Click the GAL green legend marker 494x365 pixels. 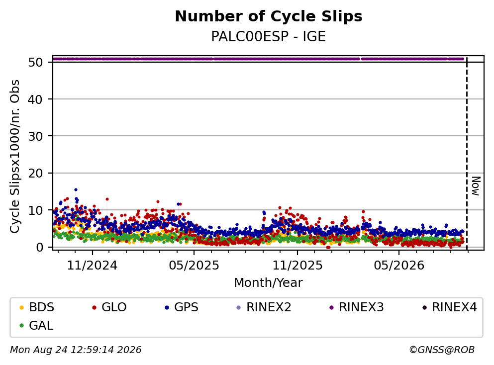click(21, 326)
